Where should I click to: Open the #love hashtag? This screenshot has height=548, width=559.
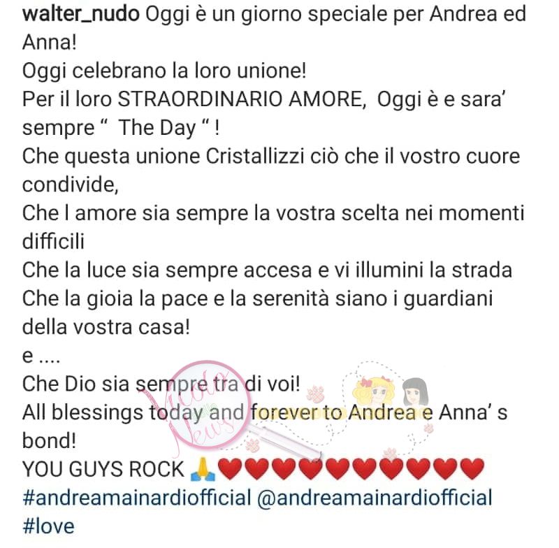point(48,526)
